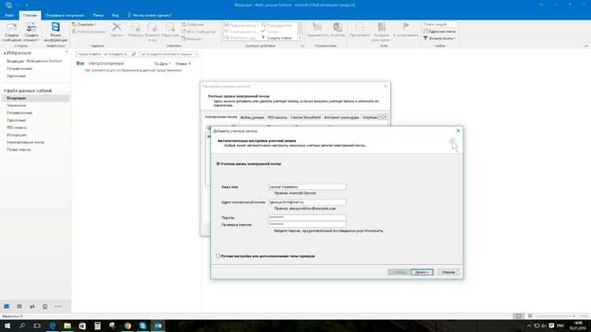Click the Reply icon in ribbon
This screenshot has width=591, height=332.
coord(136,29)
